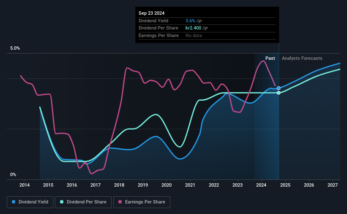Screen dimensions: 347x214
Task: Toggle the Dividend Per Share legend button
Action: pos(83,202)
